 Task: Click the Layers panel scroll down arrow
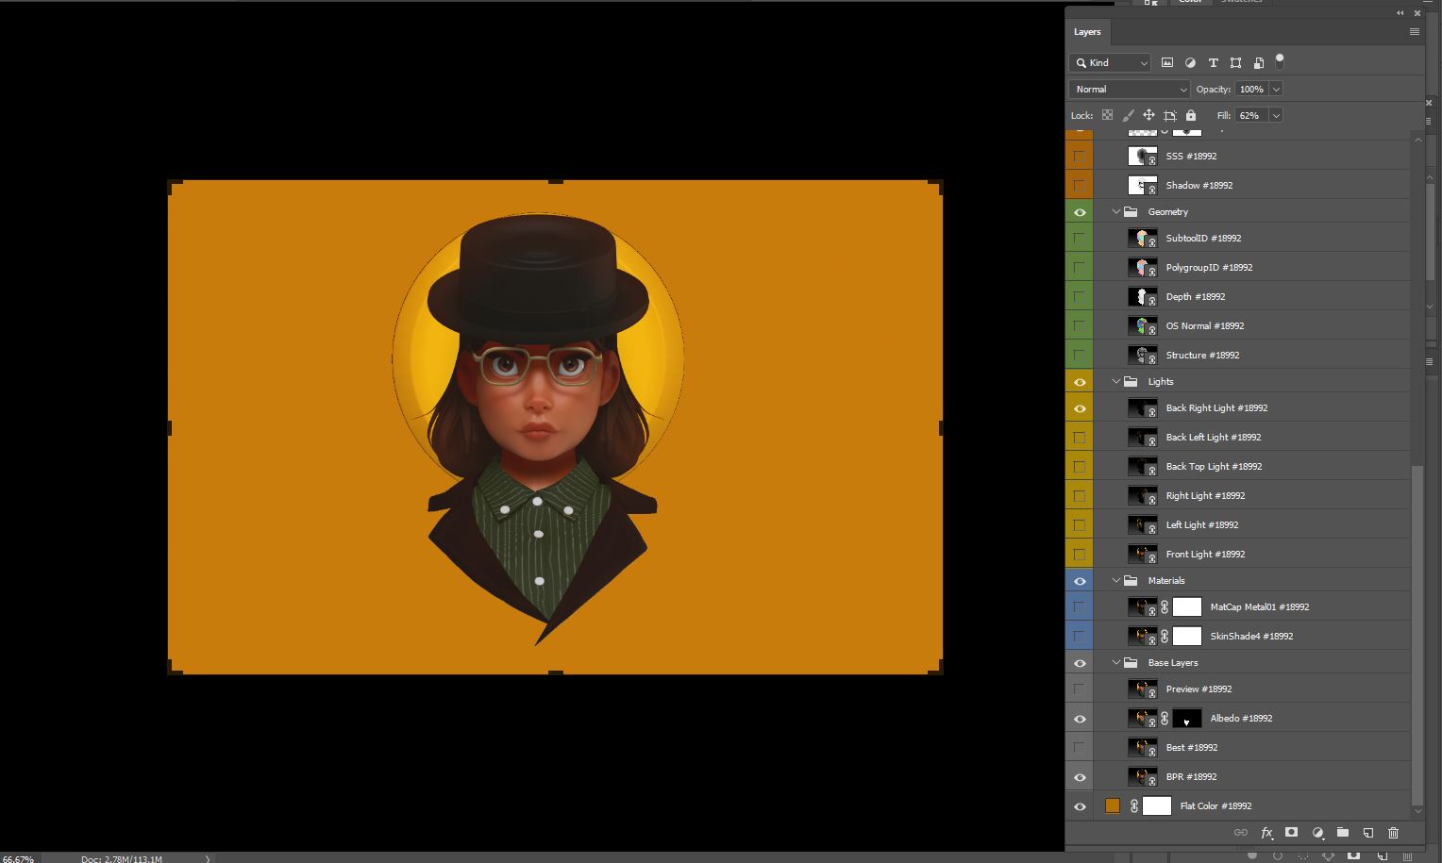tap(1417, 811)
